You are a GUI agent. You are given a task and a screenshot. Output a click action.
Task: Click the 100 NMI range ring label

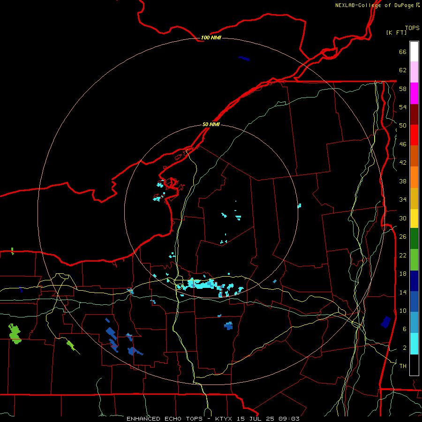pos(211,38)
